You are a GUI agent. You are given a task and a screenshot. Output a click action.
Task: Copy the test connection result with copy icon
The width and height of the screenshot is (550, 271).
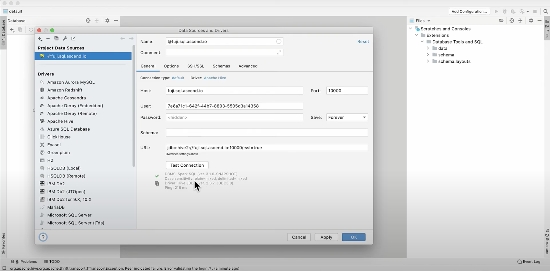tap(157, 183)
